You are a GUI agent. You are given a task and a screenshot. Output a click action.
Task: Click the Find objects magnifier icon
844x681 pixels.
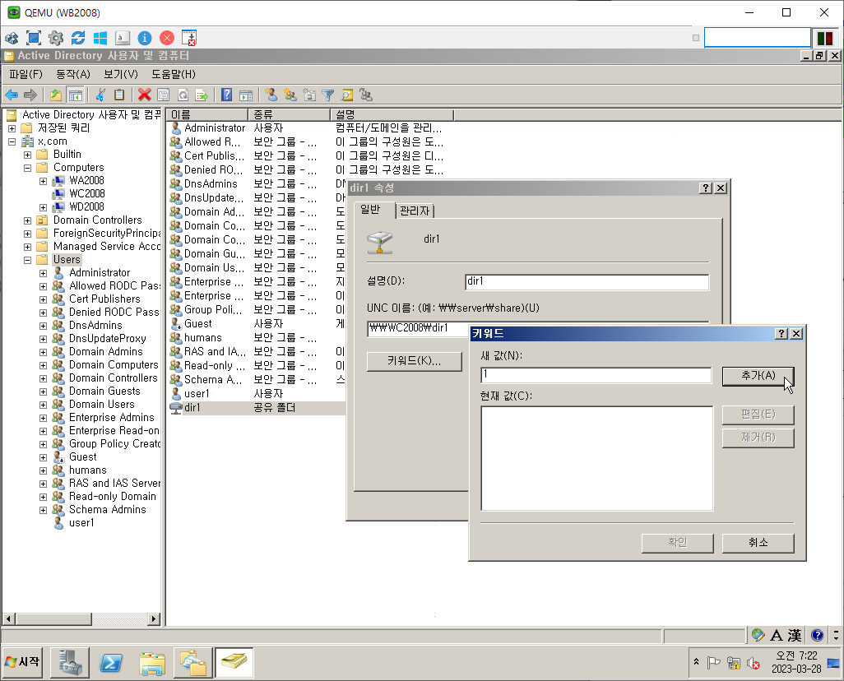tap(347, 95)
